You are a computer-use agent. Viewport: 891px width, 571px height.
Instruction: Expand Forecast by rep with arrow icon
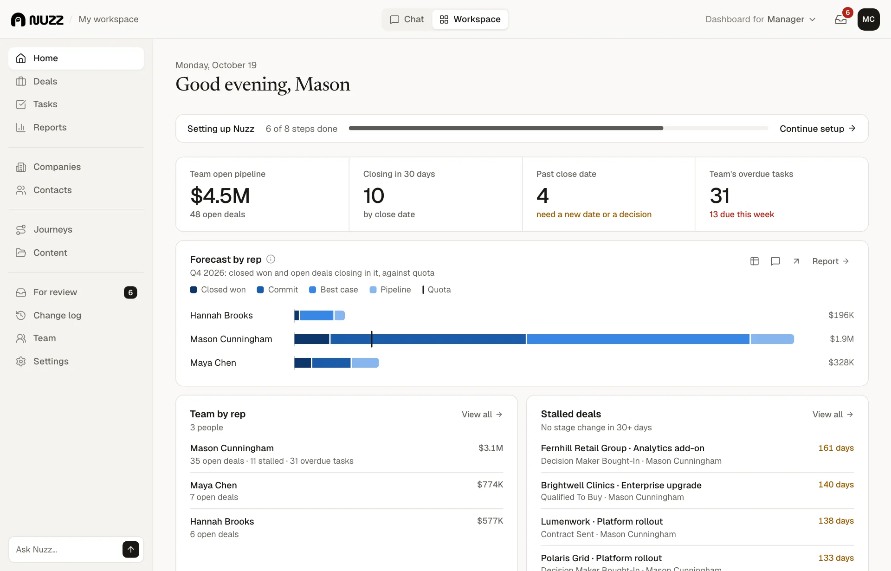click(x=796, y=261)
